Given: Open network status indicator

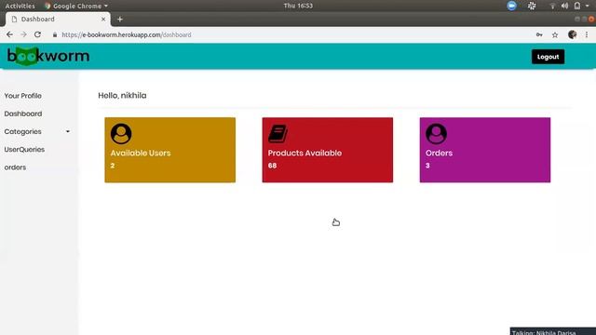Looking at the screenshot, I should [x=552, y=6].
